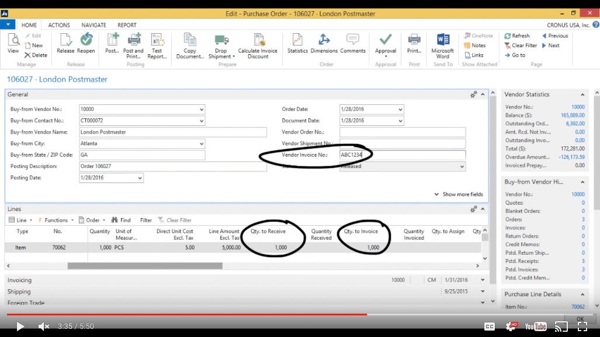Open Outstanding Orders 6,392.00 link
Image resolution: width=600 pixels, height=337 pixels.
(575, 124)
